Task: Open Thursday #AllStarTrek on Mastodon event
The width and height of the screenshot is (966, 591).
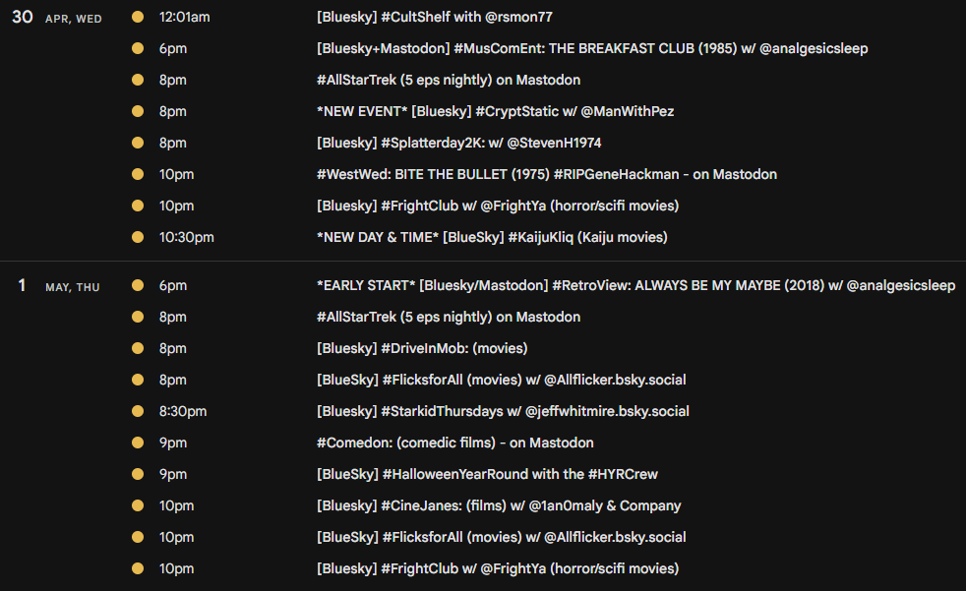Action: click(x=449, y=317)
